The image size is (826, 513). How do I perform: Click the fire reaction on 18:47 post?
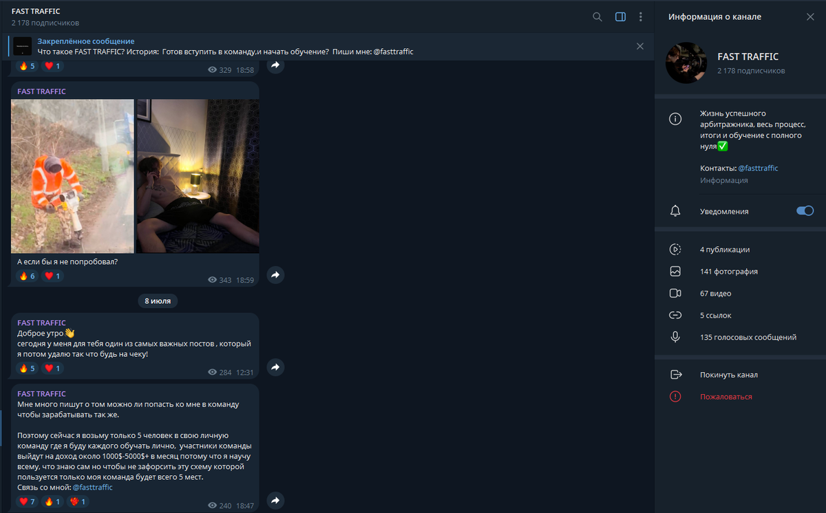(x=52, y=502)
